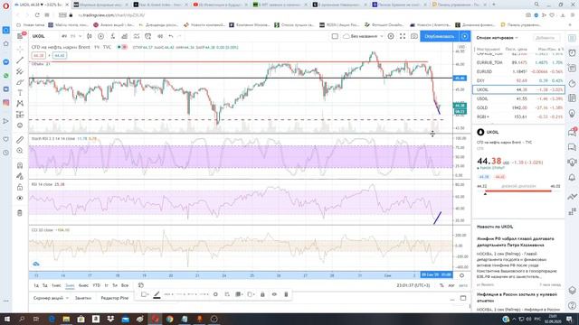Screen dimensions: 579x325
Task: Open the notifications bell in right sidebar
Action: pos(572,178)
